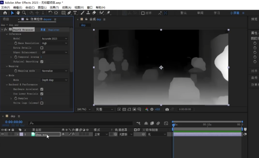The height and width of the screenshot is (158, 259).
Task: Click the timeline search input field
Action: (82, 123)
